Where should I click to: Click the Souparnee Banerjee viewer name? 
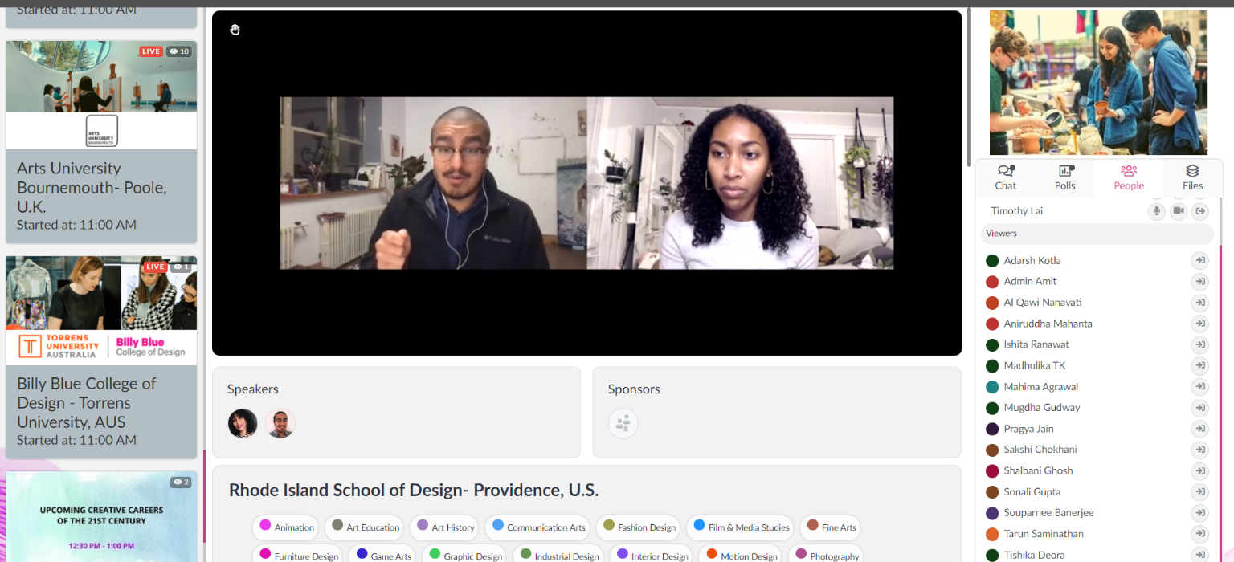point(1048,513)
